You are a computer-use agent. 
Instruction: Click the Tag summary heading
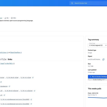tap(93, 40)
